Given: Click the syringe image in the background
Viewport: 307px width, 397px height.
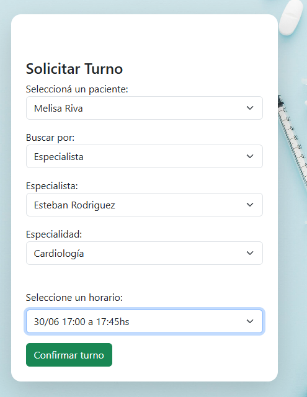Looking at the screenshot, I should [x=293, y=142].
